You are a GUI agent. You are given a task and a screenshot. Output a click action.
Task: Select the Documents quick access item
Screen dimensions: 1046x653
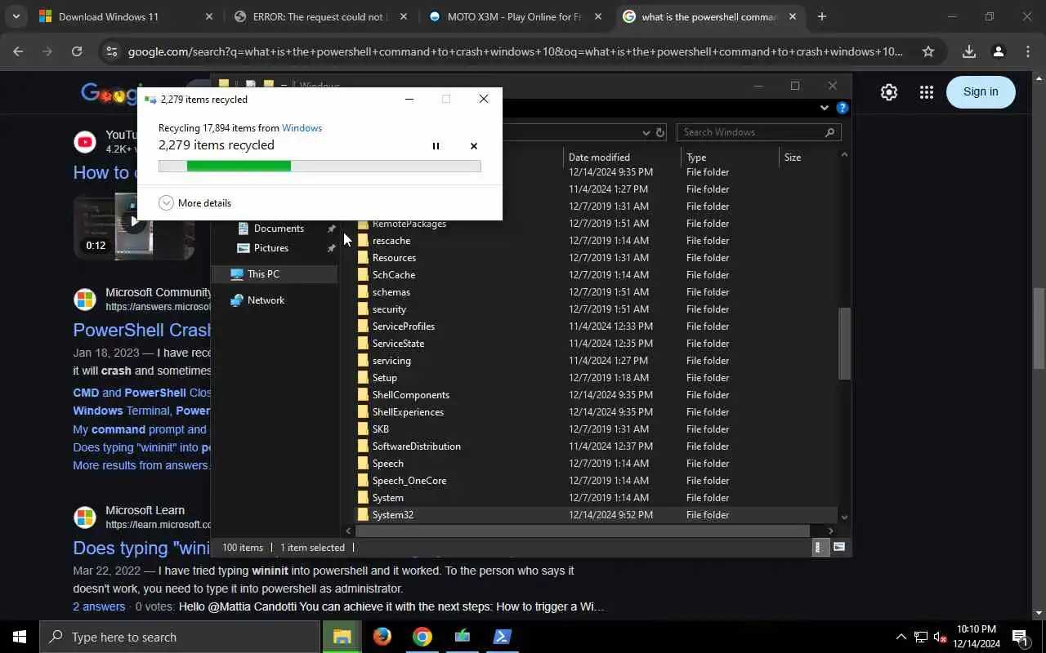point(279,229)
